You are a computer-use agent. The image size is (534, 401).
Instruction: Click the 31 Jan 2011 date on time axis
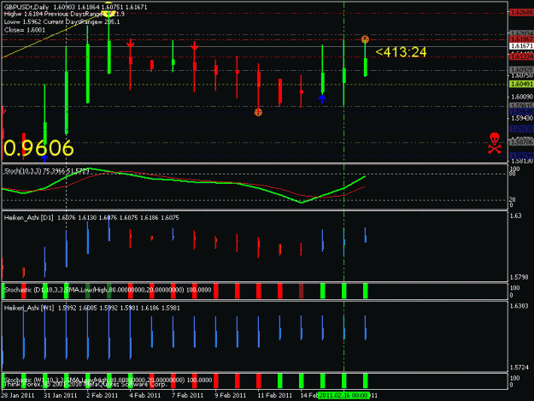[x=61, y=396]
